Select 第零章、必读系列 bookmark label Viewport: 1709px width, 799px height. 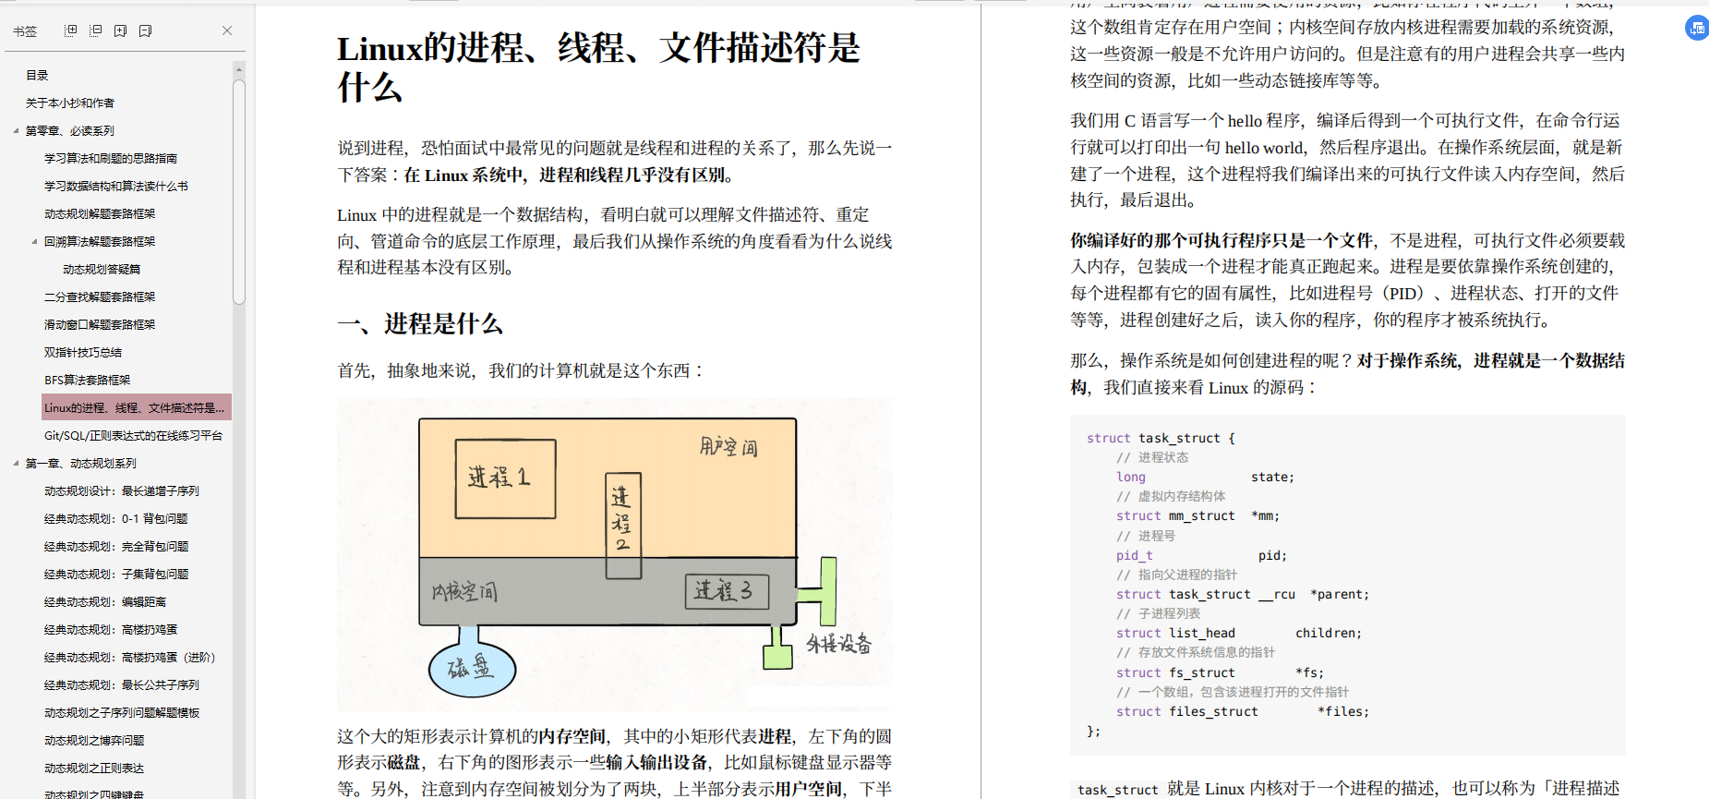(70, 130)
